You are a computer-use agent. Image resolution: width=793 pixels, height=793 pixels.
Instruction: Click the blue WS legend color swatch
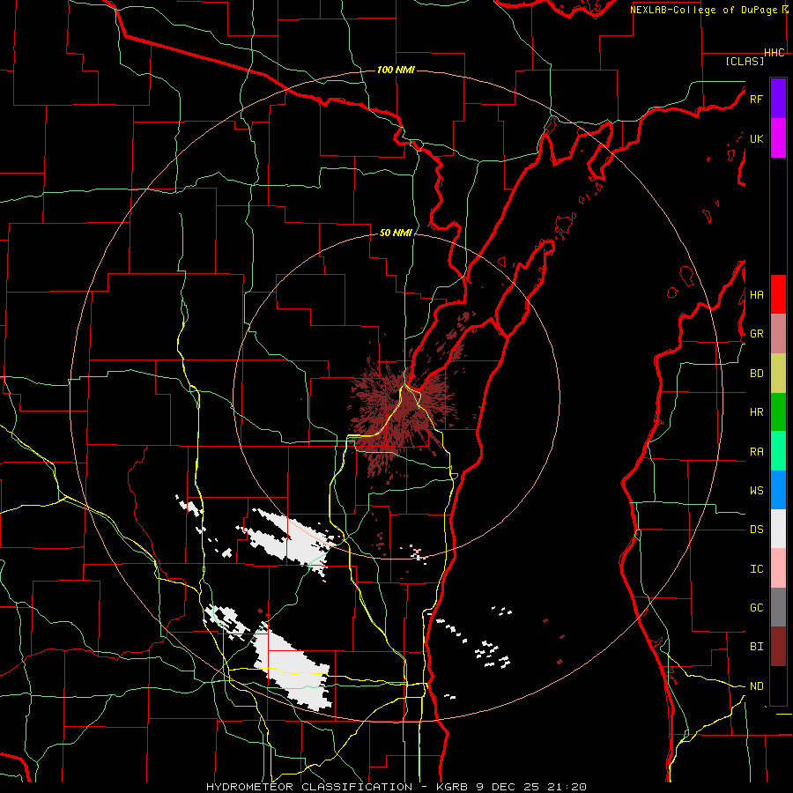(x=778, y=490)
